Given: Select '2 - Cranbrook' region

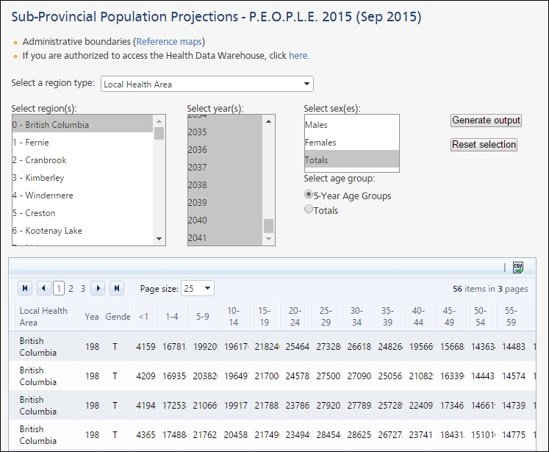Looking at the screenshot, I should point(82,160).
